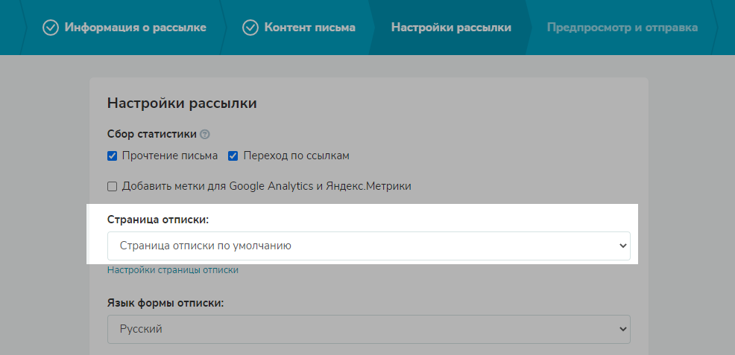Return to the Контент письма step

point(309,28)
